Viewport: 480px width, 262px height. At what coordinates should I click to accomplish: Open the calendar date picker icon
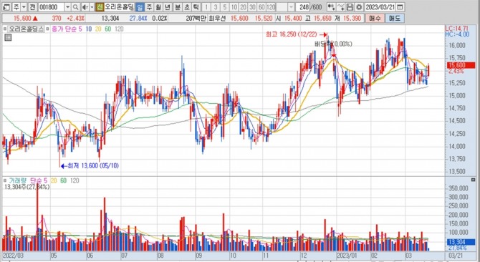[400, 7]
